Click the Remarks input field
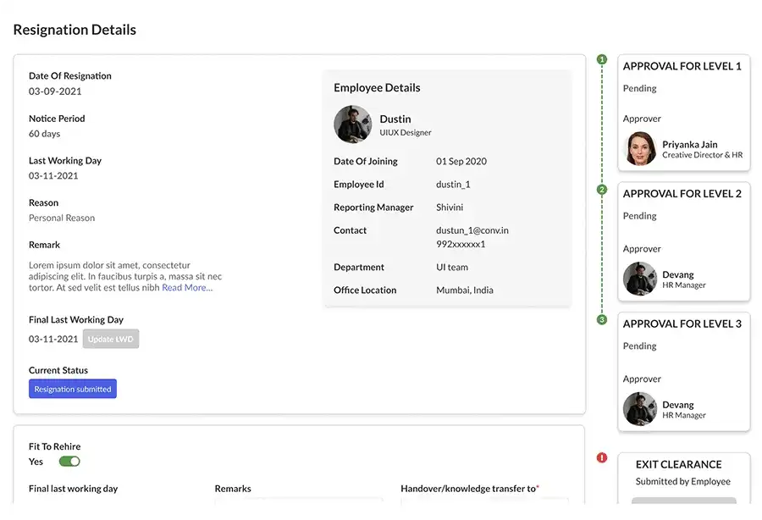The image size is (762, 520). (x=298, y=500)
